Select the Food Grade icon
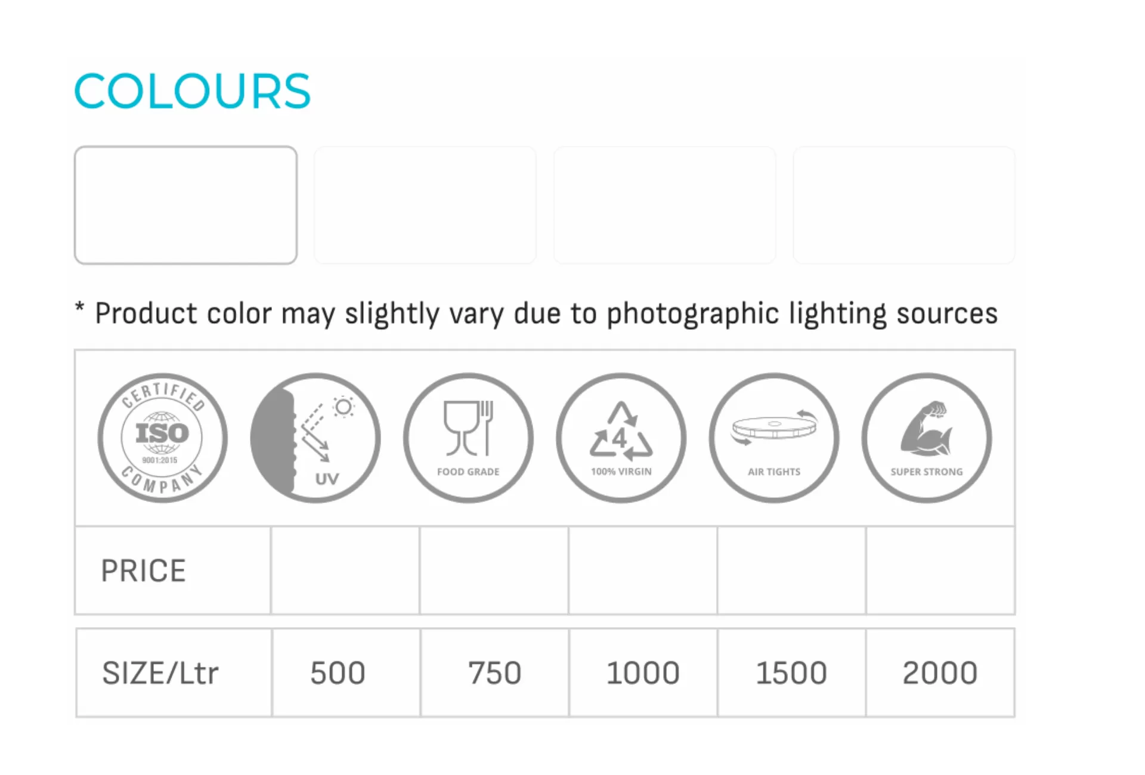Screen dimensions: 1145x775 (x=468, y=438)
